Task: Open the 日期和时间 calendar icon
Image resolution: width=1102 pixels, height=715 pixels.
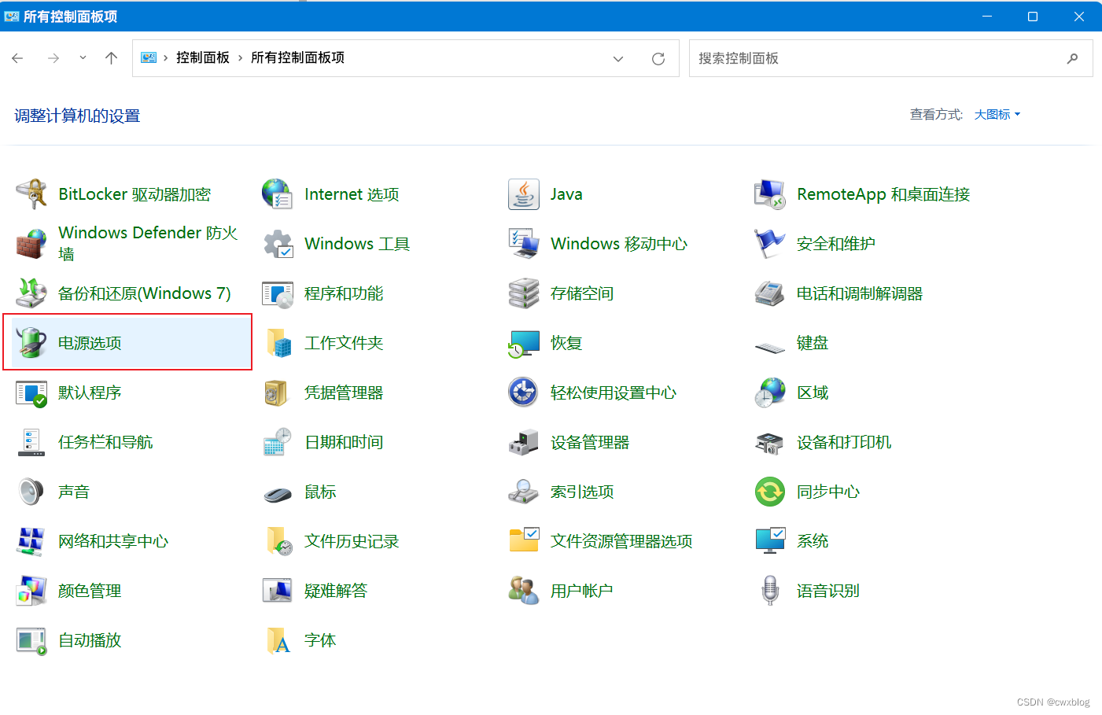Action: [278, 442]
